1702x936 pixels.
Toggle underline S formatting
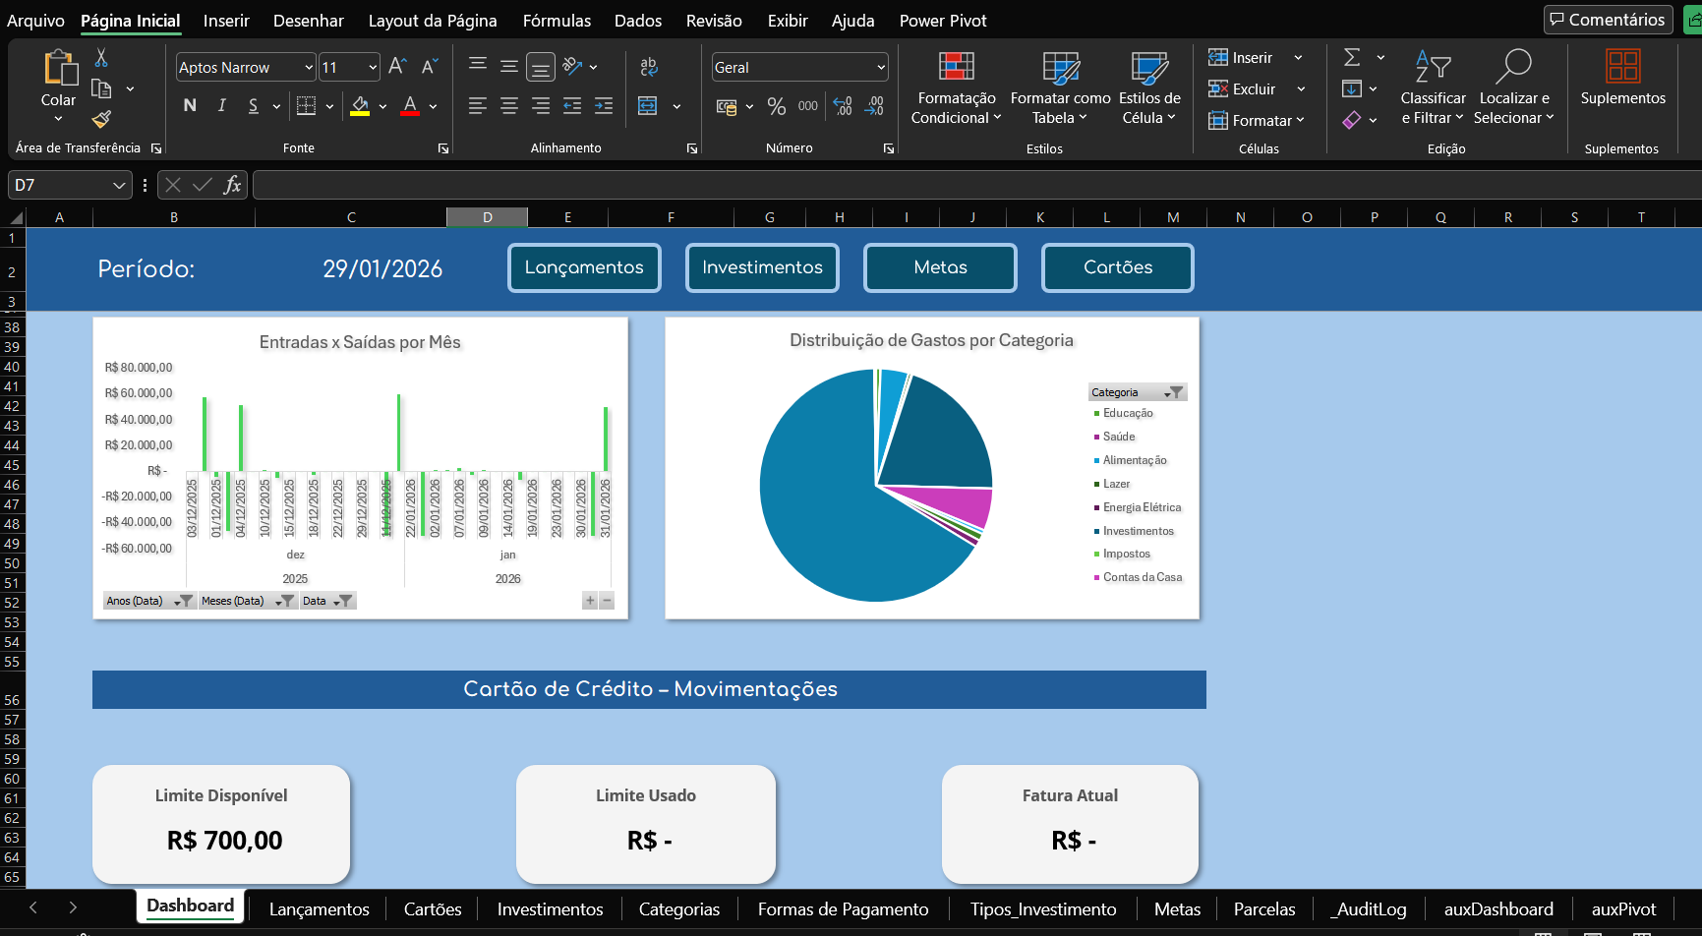click(x=254, y=106)
